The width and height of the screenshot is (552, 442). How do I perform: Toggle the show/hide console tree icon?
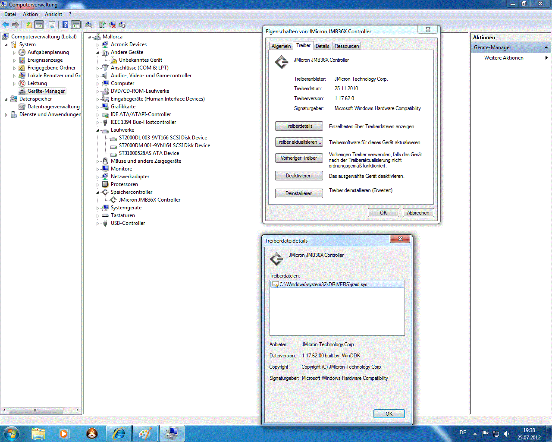pos(39,25)
